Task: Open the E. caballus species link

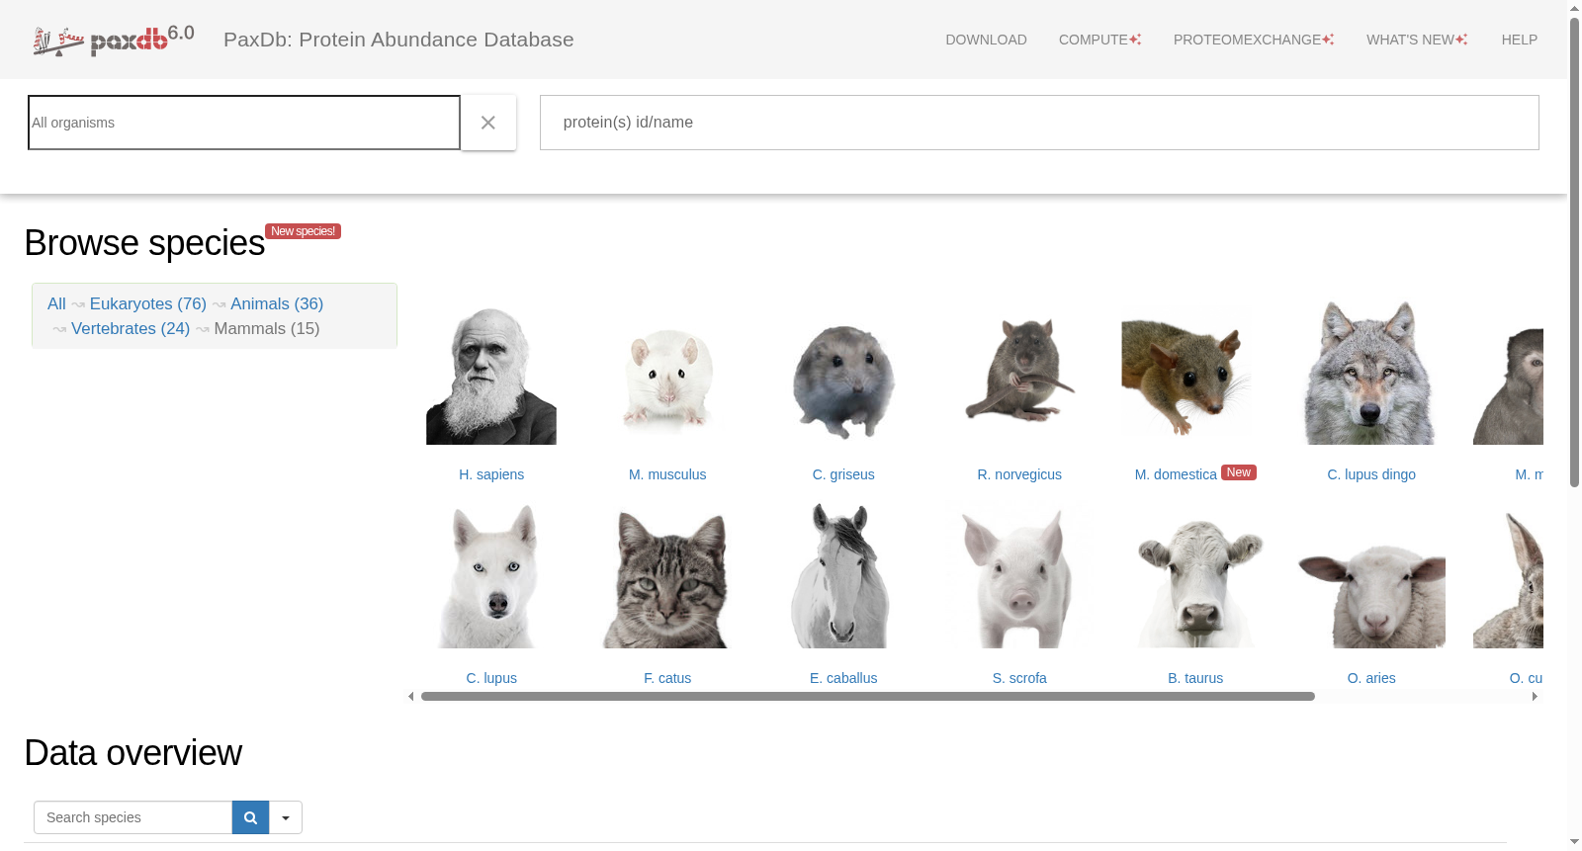Action: pos(843,678)
